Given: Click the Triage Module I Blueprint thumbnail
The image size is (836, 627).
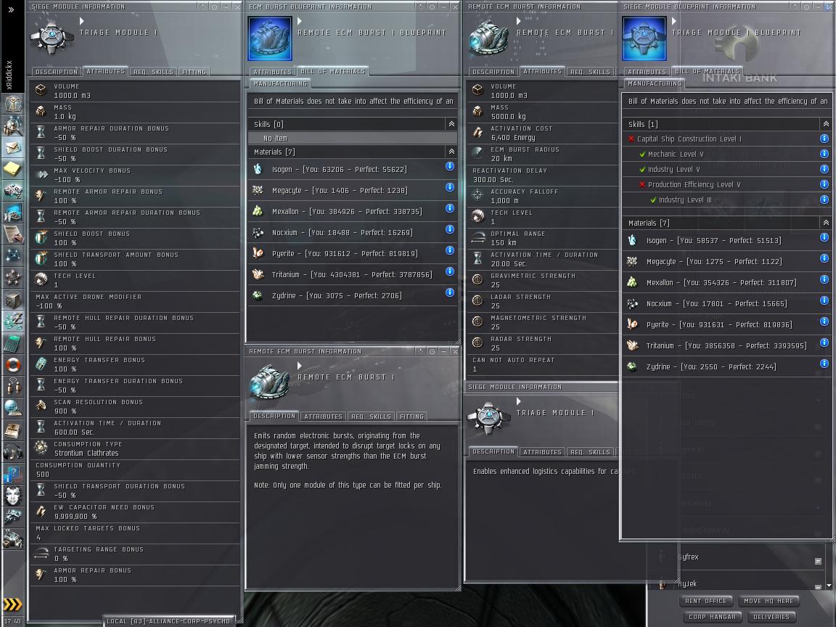Looking at the screenshot, I should 644,38.
